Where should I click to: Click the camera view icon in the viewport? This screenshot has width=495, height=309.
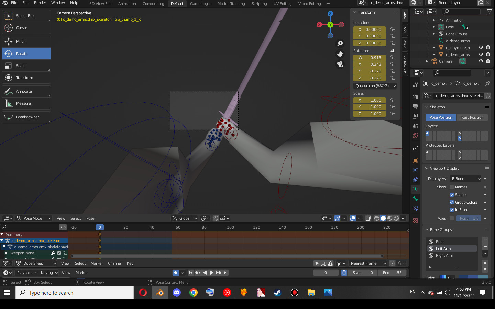point(340,64)
